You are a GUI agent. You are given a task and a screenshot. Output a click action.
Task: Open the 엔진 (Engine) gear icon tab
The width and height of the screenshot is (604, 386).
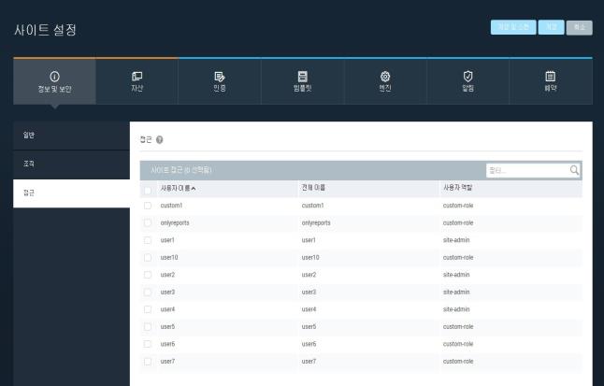(x=385, y=76)
